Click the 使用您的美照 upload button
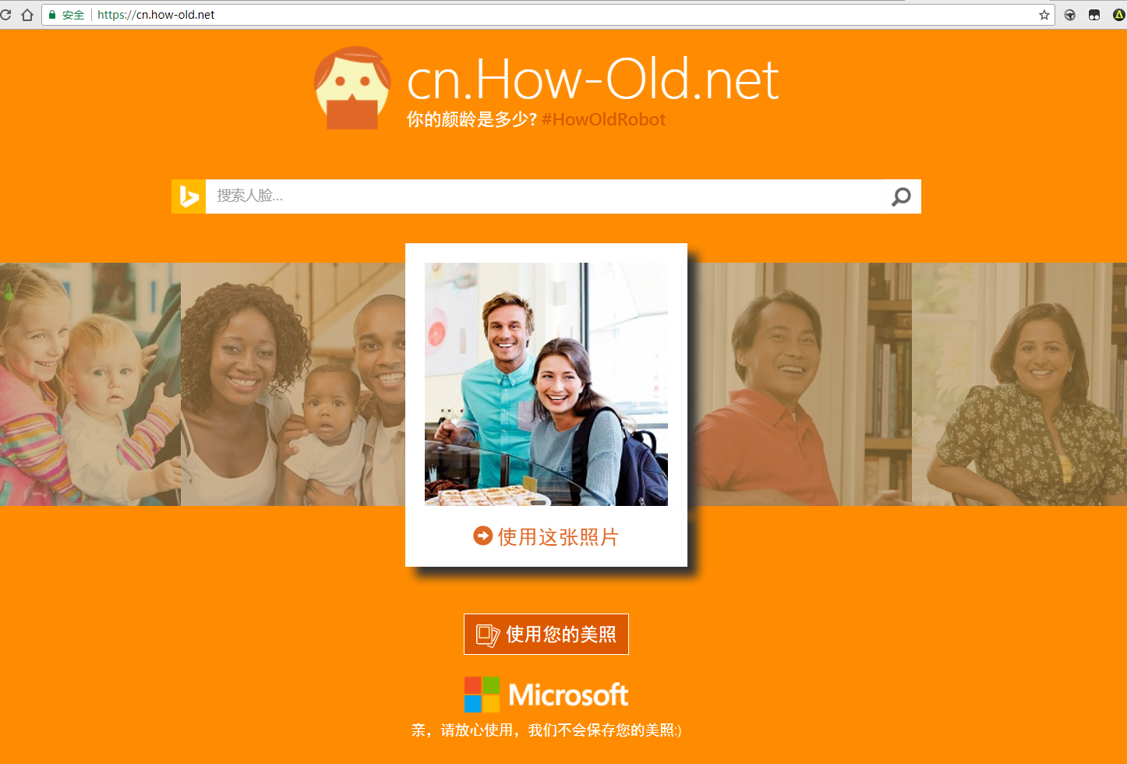 pos(546,634)
